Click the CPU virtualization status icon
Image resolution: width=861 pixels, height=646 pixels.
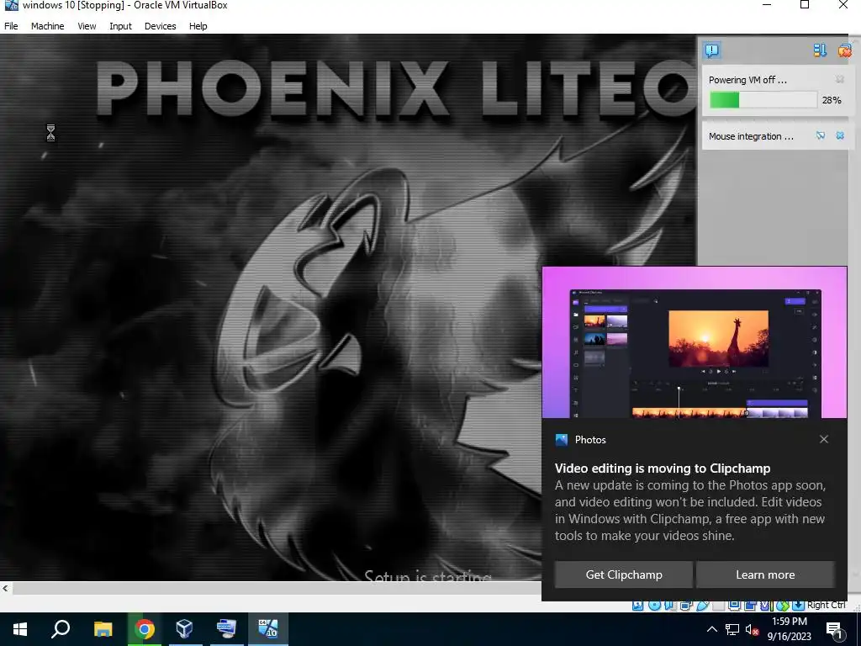[x=766, y=606]
